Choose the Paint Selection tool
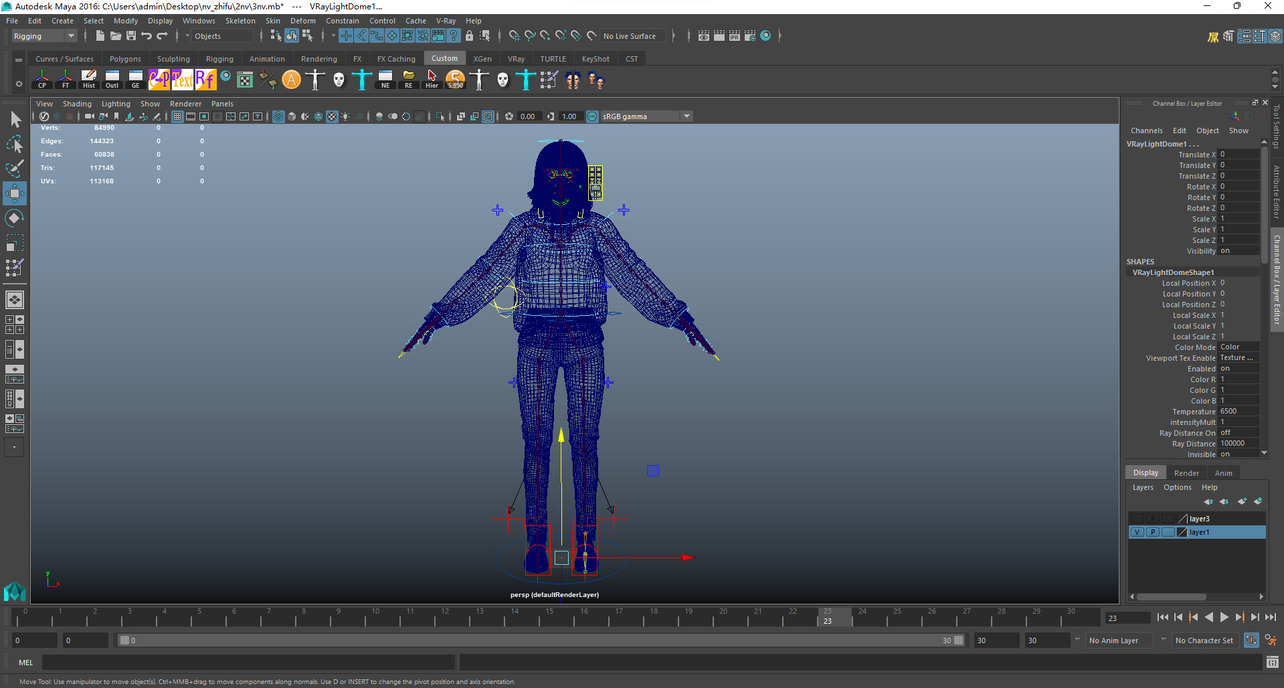Viewport: 1284px width, 688px height. pos(15,168)
